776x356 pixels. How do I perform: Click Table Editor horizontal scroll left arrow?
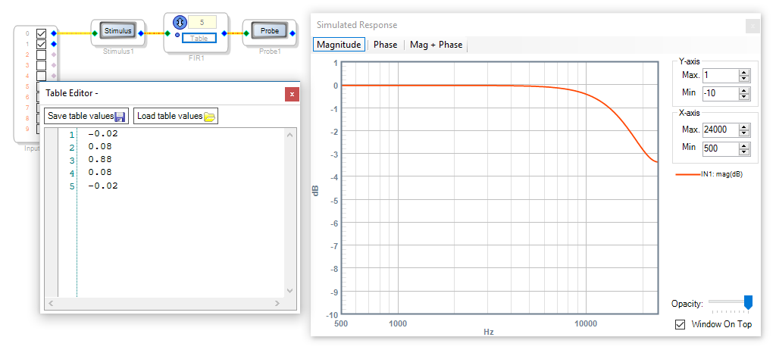(51, 303)
